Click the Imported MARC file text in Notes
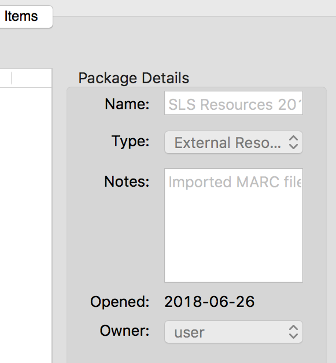Screen dimensions: 336x363 (235, 182)
